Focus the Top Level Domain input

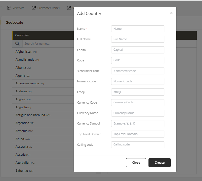coord(138,134)
